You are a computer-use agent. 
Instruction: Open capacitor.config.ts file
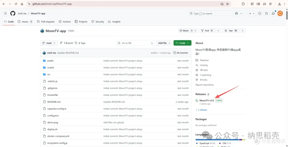57,109
